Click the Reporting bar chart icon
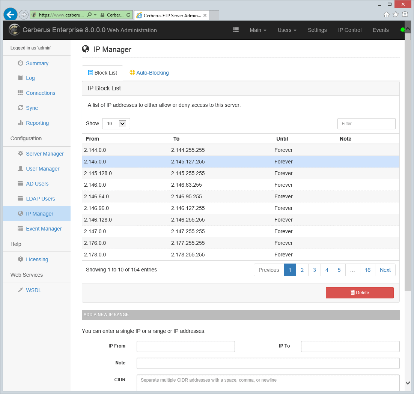 click(x=20, y=123)
